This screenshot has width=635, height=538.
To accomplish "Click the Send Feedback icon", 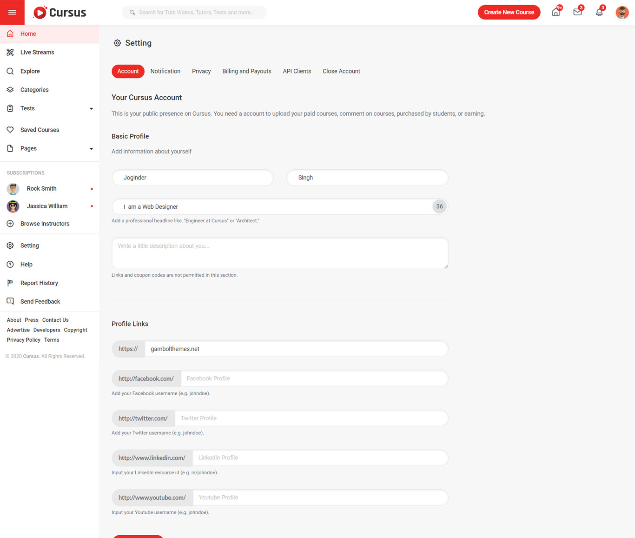I will tap(10, 301).
